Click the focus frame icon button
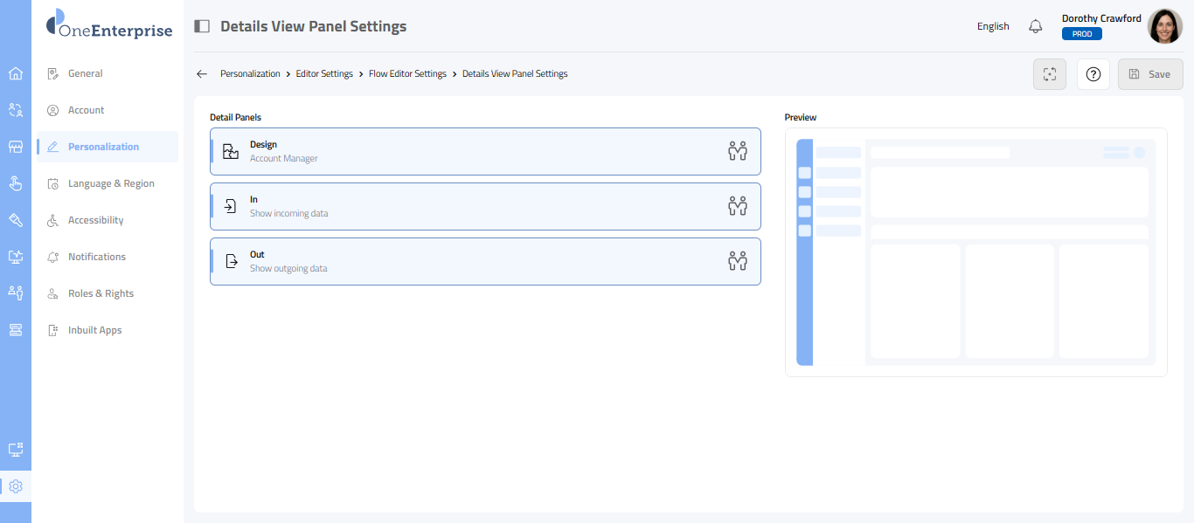Image resolution: width=1194 pixels, height=523 pixels. point(1050,74)
